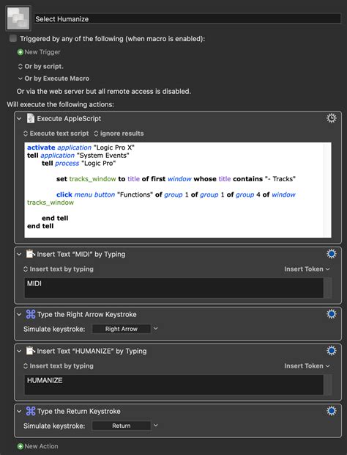
Task: Open Insert Token menu for MIDI action
Action: 307,269
